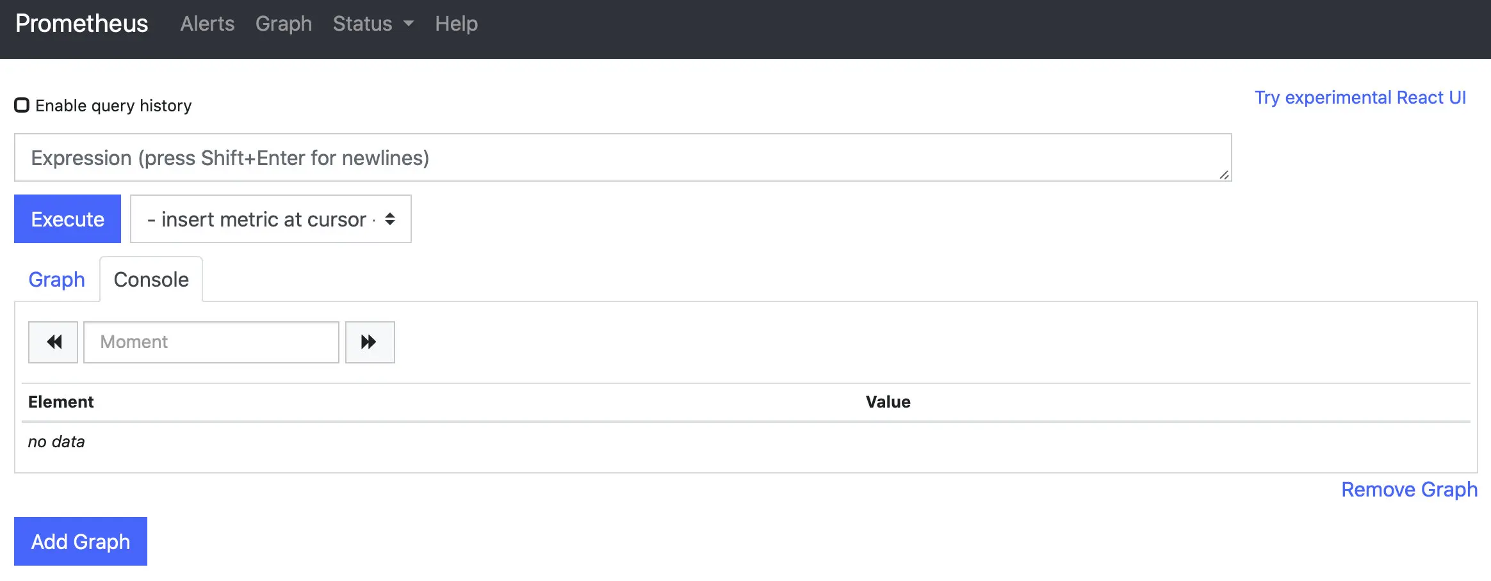The image size is (1491, 581).
Task: Click the forward time double-arrow icon
Action: (x=370, y=342)
